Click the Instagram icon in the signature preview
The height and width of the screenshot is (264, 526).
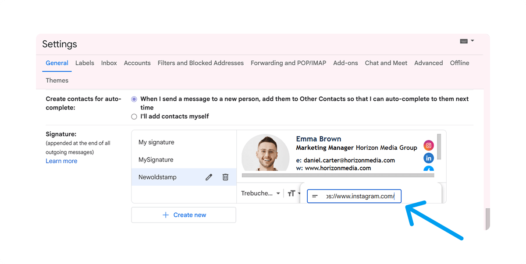[428, 145]
